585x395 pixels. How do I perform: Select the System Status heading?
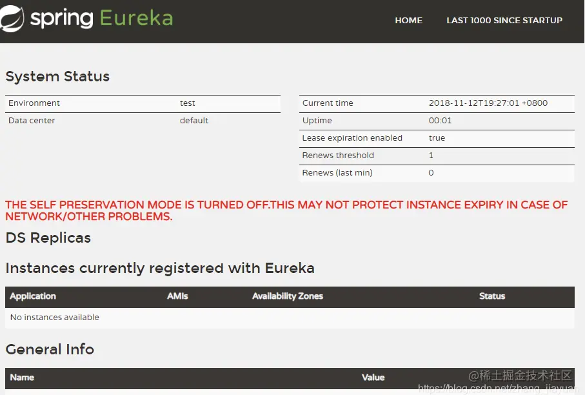click(57, 77)
